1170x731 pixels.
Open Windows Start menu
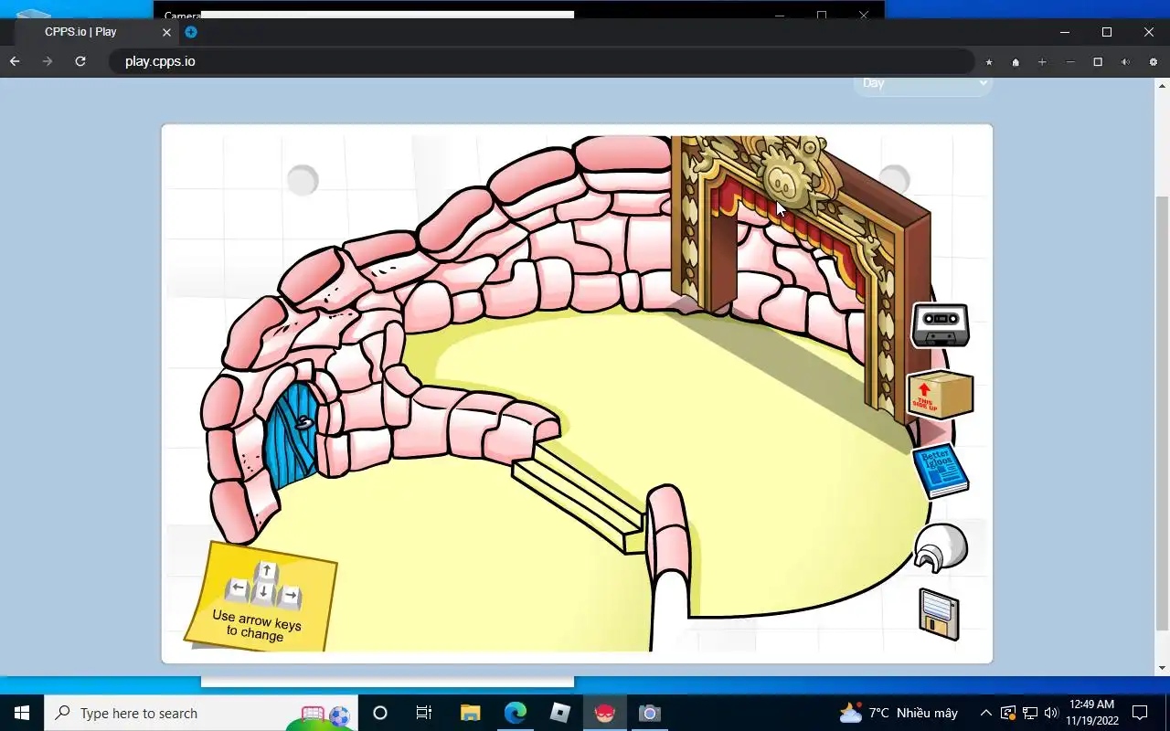pyautogui.click(x=22, y=713)
